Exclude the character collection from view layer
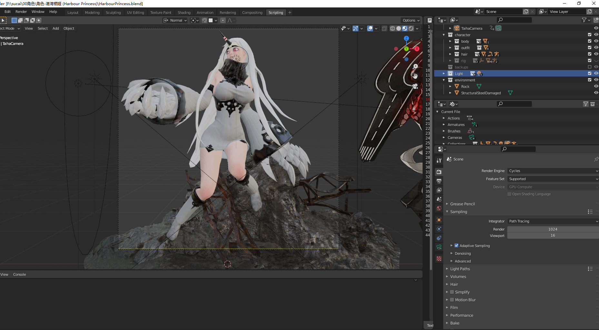599x330 pixels. point(590,35)
